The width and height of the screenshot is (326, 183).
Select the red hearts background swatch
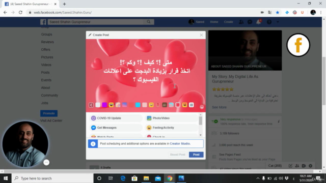[x=178, y=105]
